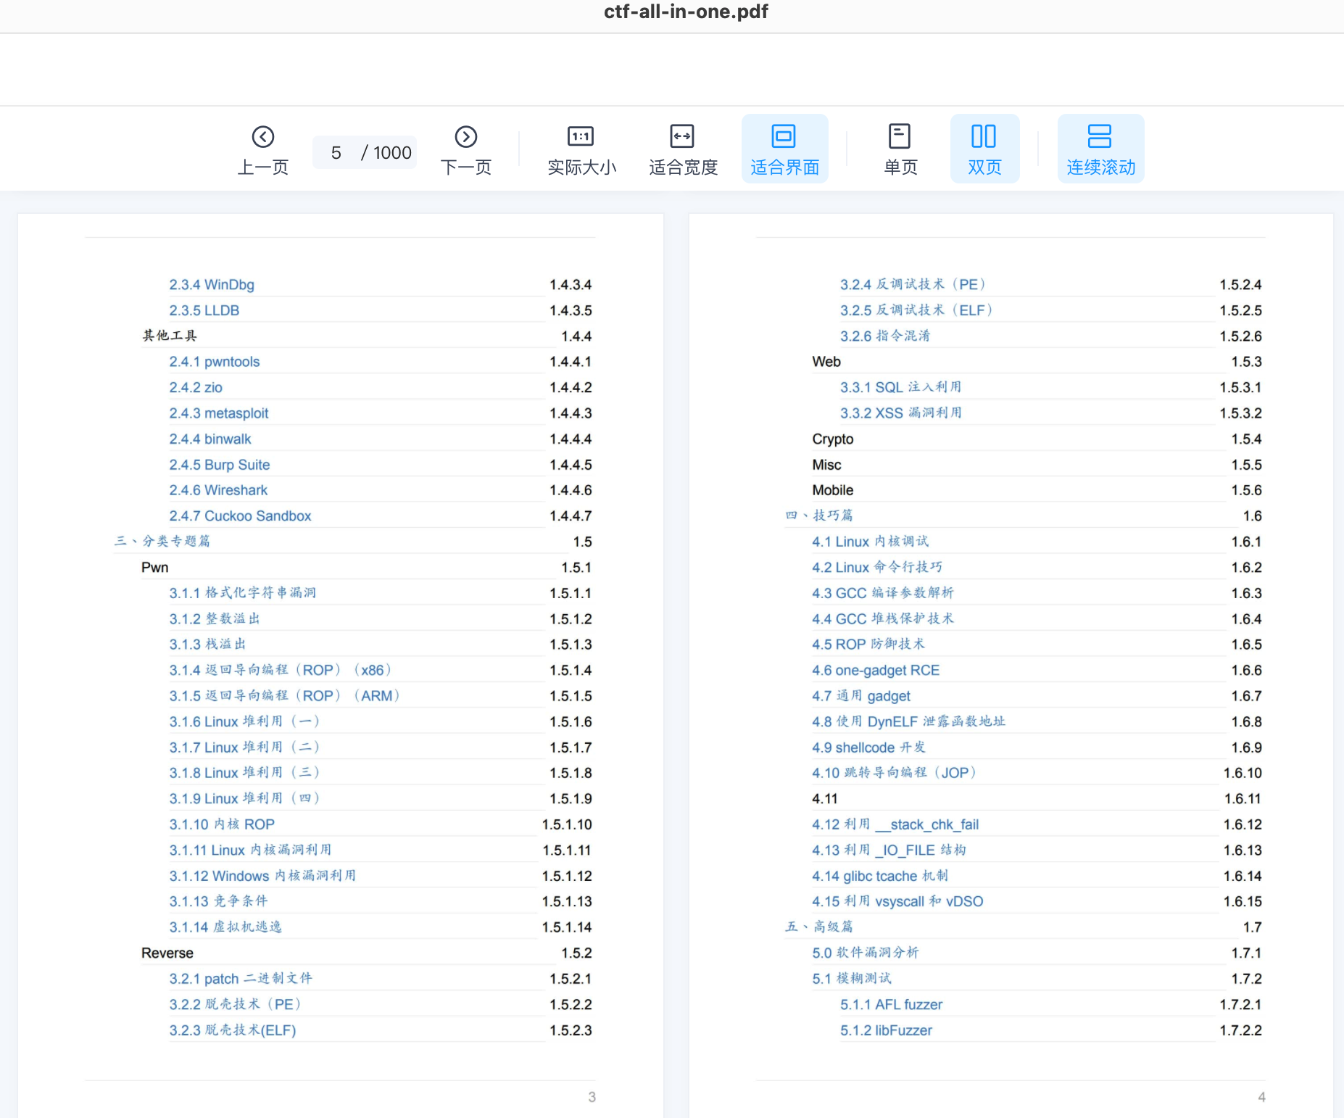This screenshot has width=1344, height=1118.
Task: Open link 3.1.6 Linux 堆利用（一）
Action: click(245, 722)
